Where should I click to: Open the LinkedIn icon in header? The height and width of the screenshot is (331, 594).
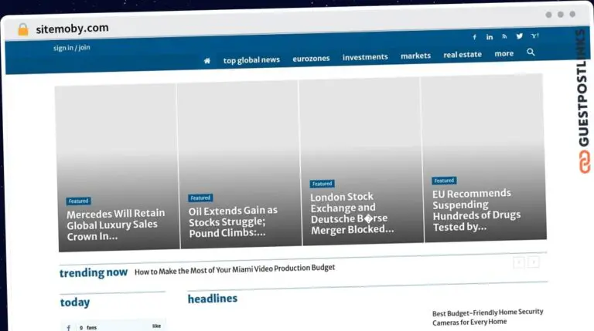click(490, 37)
